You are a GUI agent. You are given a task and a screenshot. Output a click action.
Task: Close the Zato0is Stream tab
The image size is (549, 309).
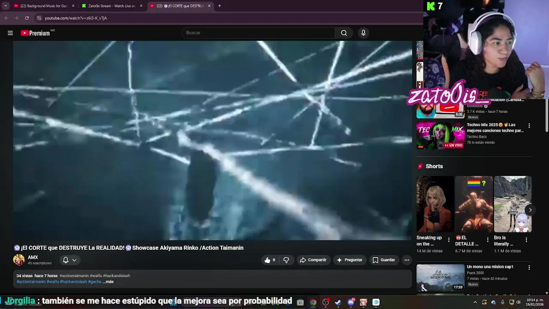pyautogui.click(x=141, y=6)
